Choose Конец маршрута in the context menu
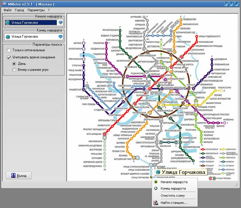This screenshot has height=208, width=241. [175, 188]
